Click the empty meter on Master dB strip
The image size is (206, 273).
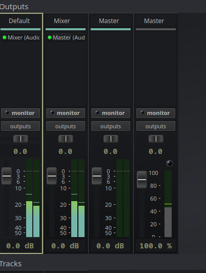123,198
